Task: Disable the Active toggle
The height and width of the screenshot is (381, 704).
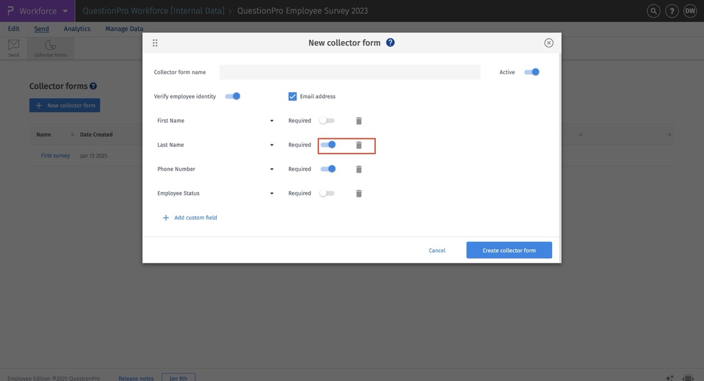Action: 531,71
